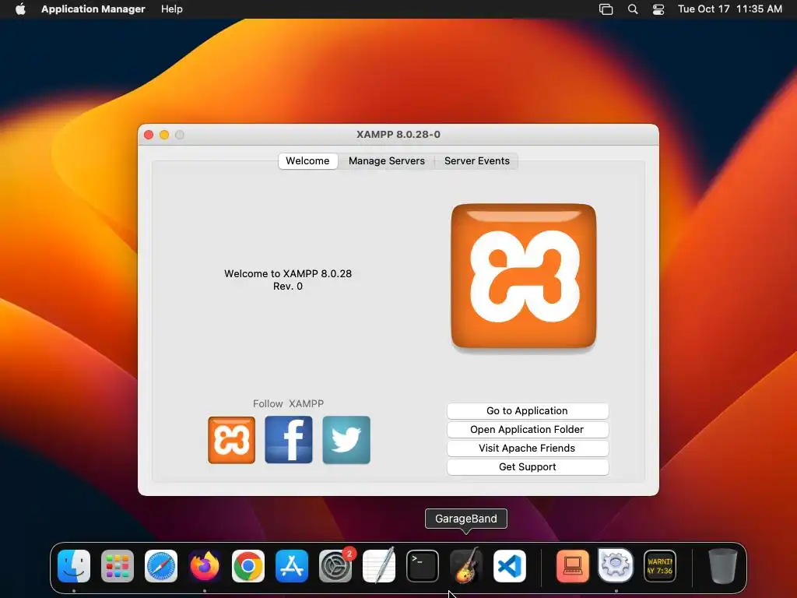Switch to Server Events tab
The width and height of the screenshot is (797, 598).
click(477, 161)
